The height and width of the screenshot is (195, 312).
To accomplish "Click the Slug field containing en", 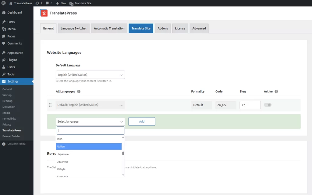I will coord(250,105).
